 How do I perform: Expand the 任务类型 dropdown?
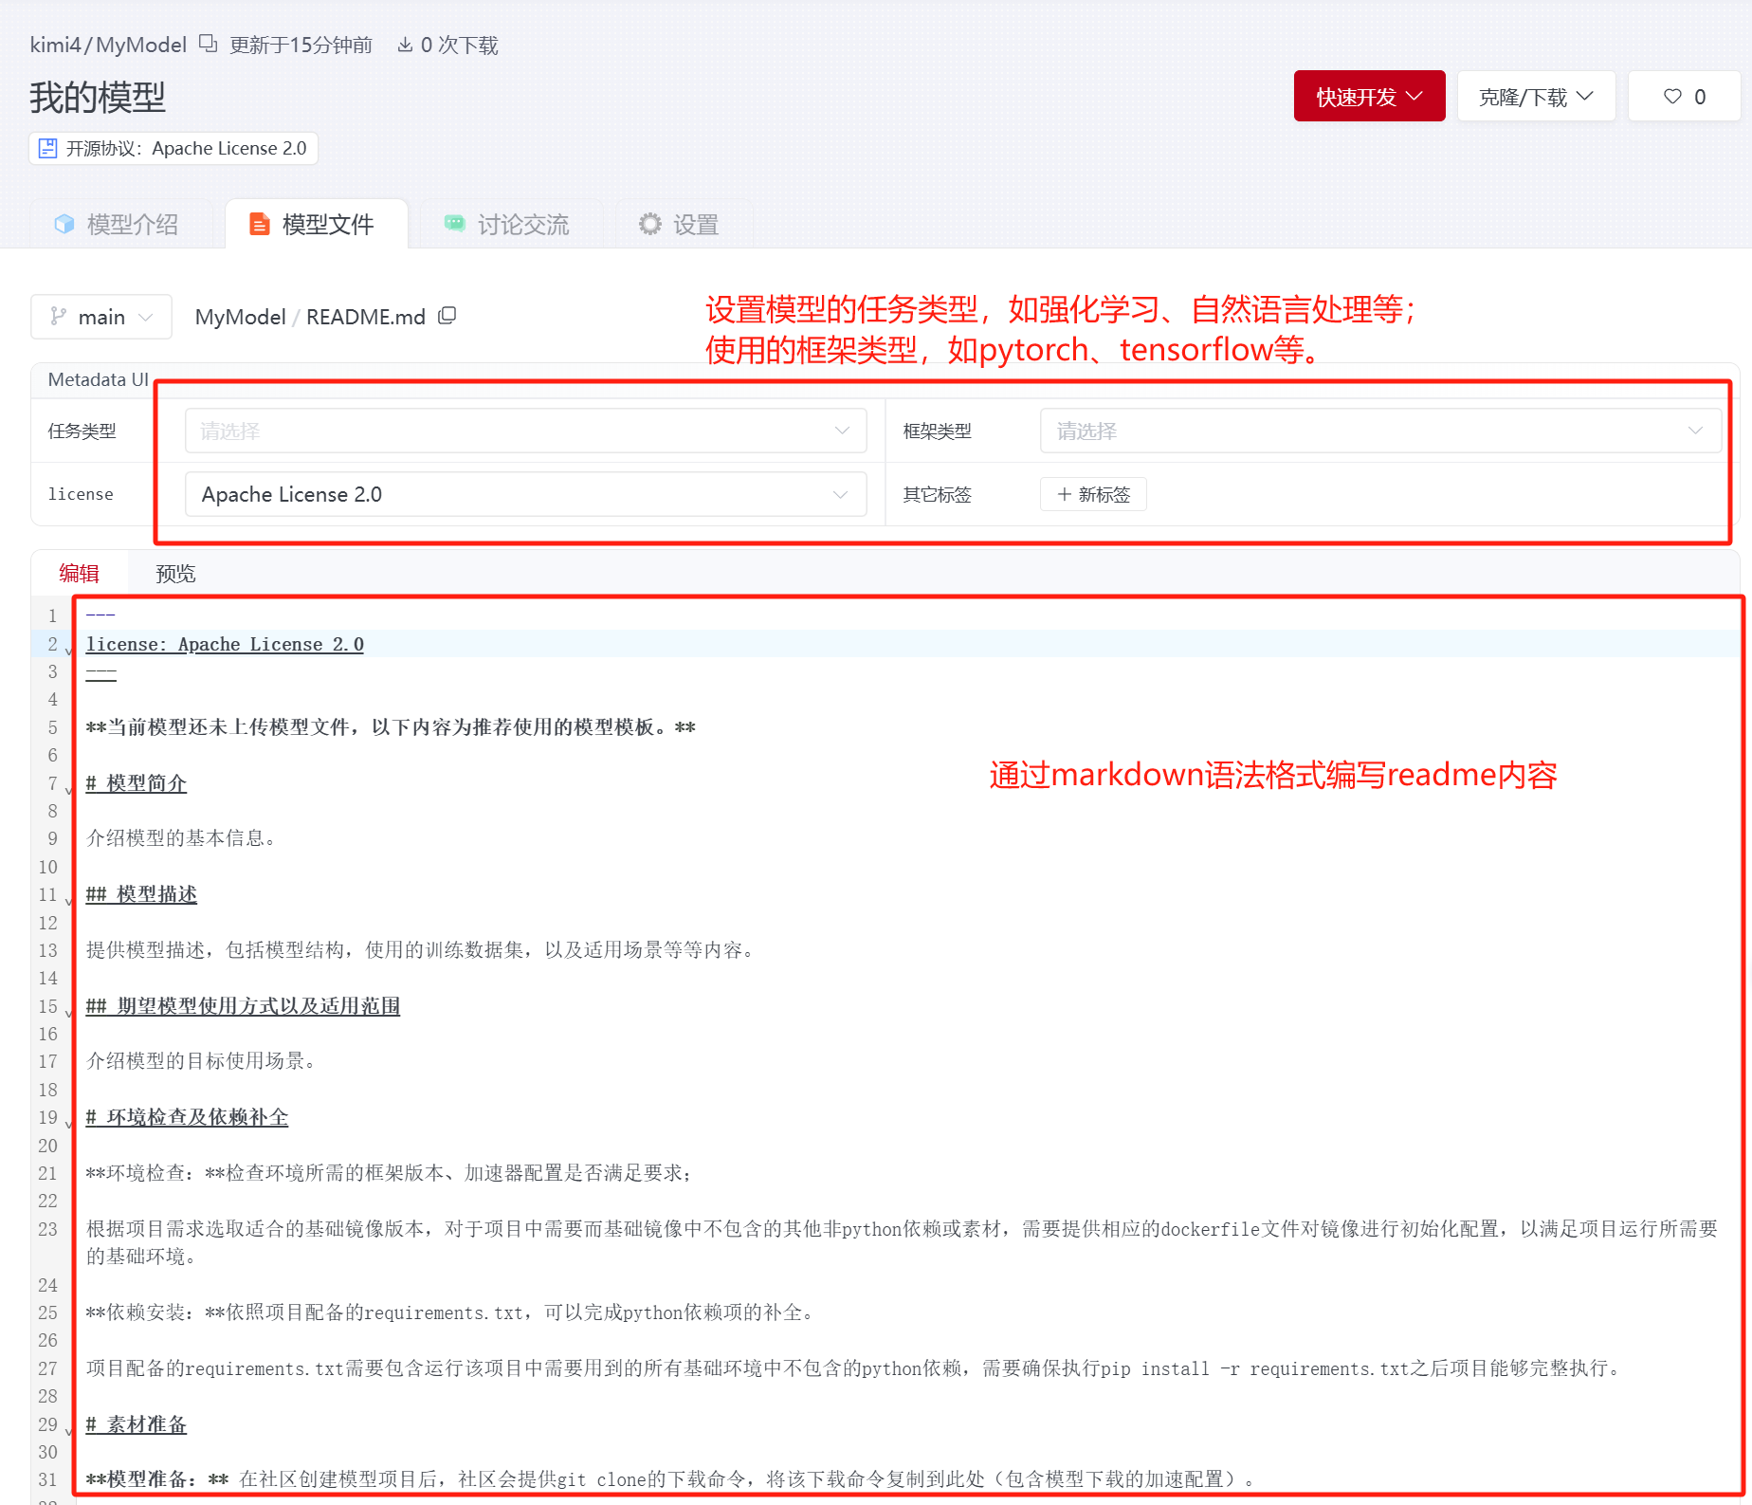pos(525,431)
